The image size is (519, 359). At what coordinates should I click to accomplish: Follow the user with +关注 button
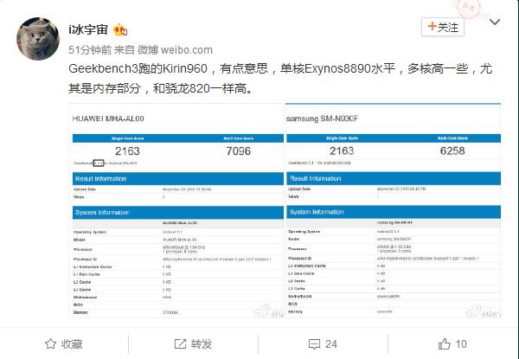(x=443, y=27)
